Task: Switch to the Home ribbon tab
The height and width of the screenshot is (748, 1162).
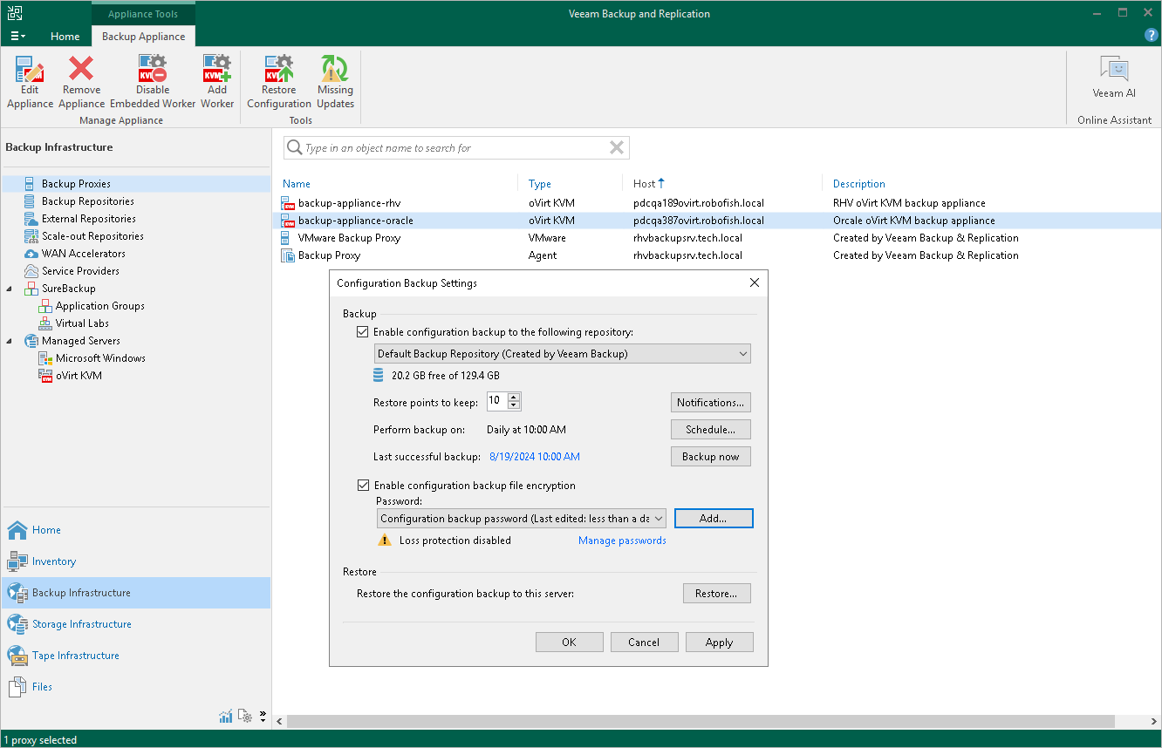Action: 65,37
